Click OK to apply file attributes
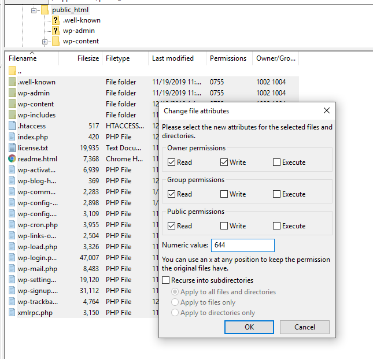The width and height of the screenshot is (373, 359). (249, 327)
